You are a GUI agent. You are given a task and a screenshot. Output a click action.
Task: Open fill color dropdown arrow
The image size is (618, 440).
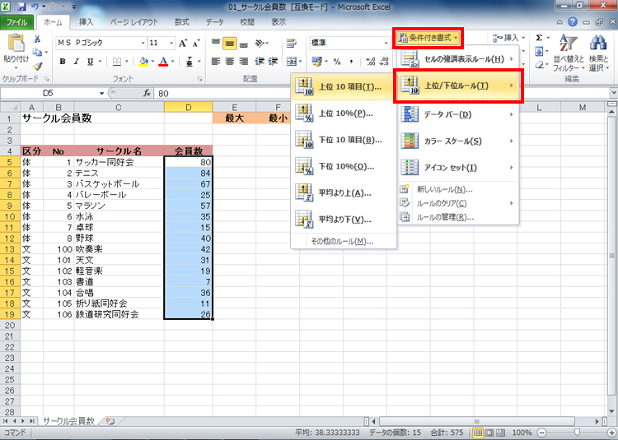152,62
